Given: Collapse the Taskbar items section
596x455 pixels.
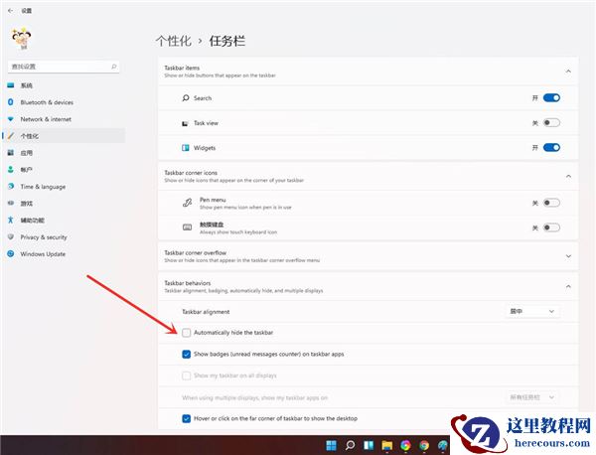Looking at the screenshot, I should 568,72.
